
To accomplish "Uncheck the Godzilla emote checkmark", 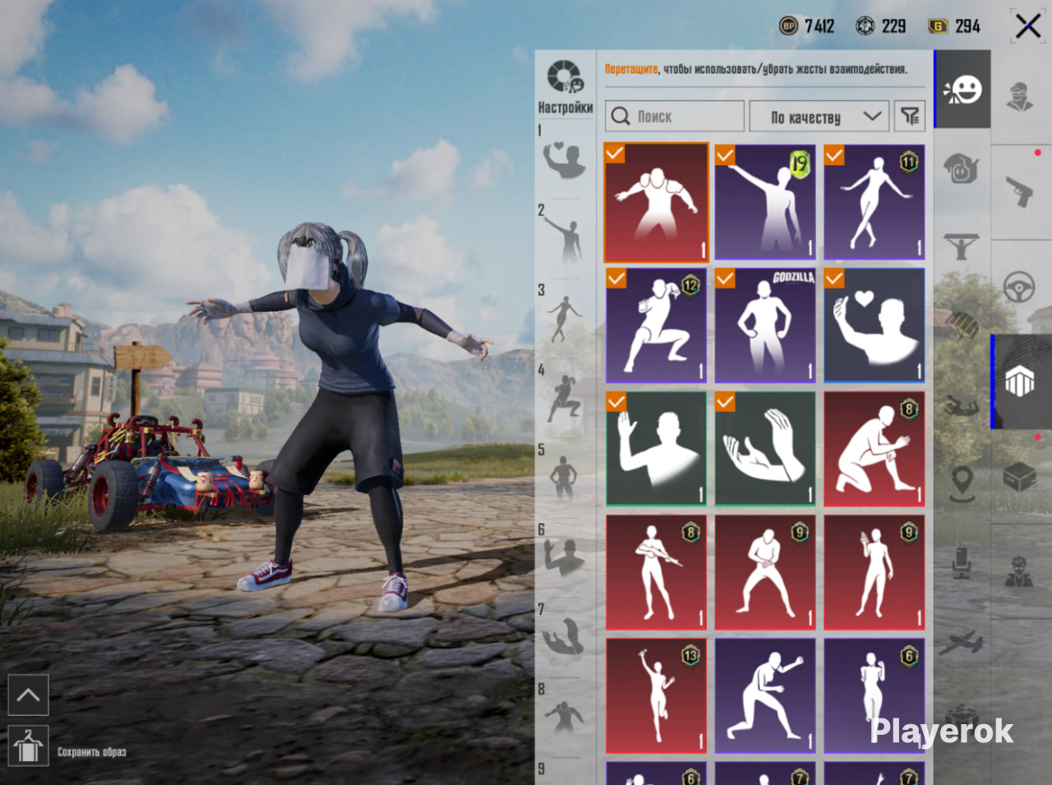I will click(x=725, y=278).
